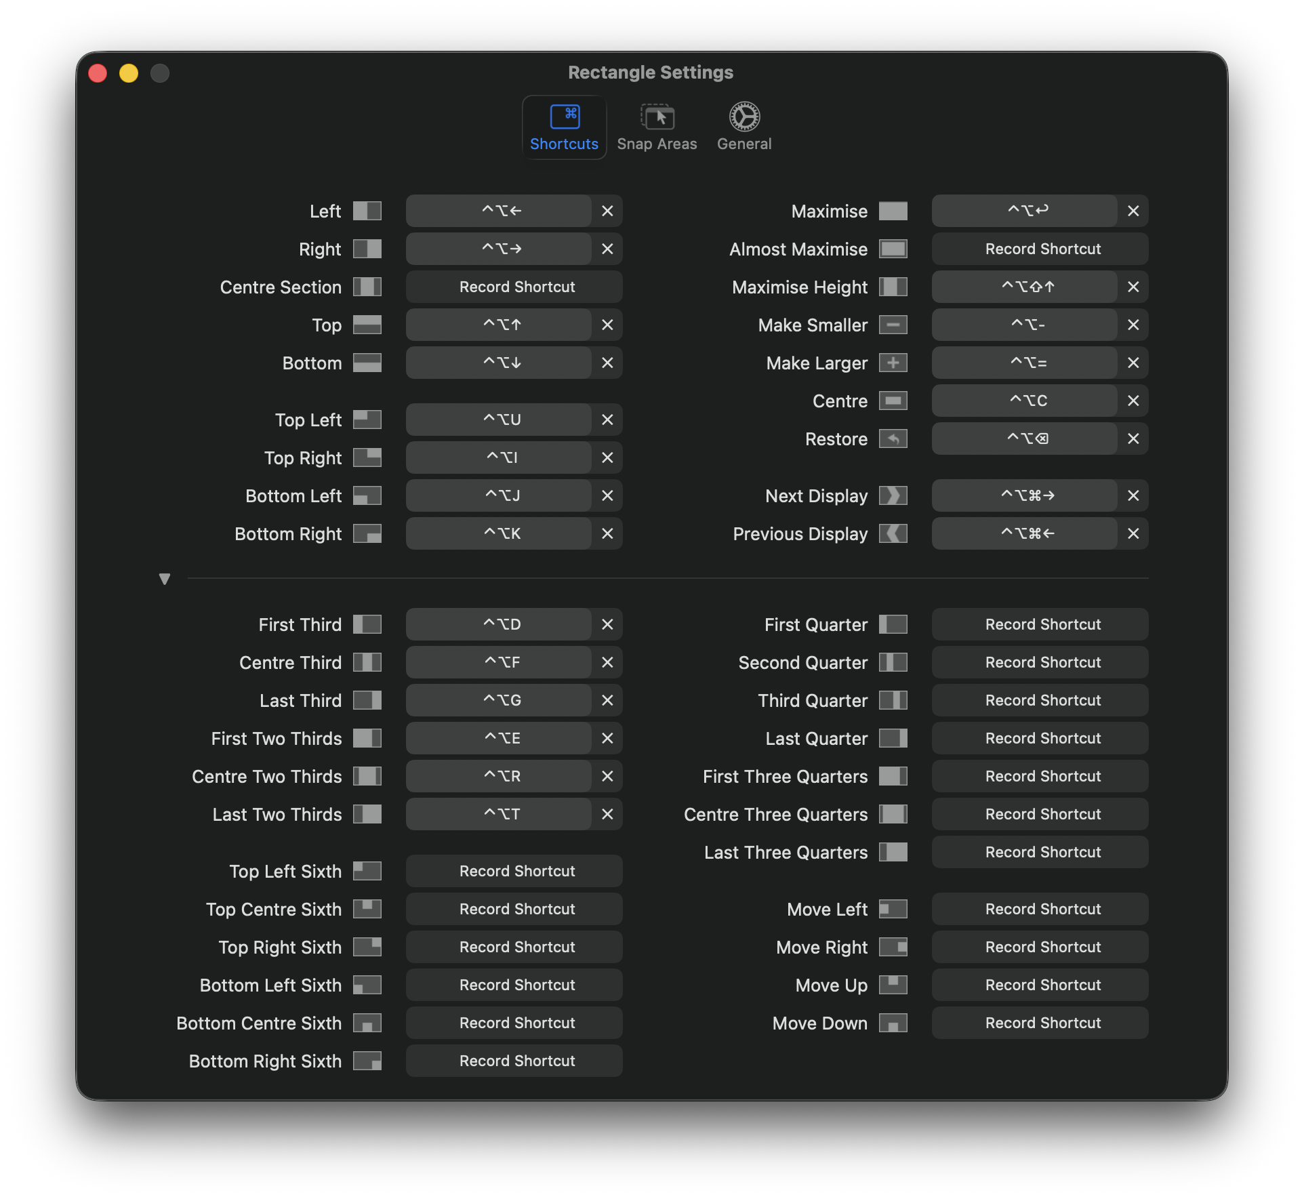Click the "Second Quarter" label
1304x1201 pixels.
coord(803,663)
